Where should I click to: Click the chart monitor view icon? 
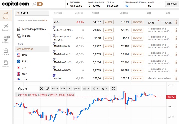(x=47, y=88)
